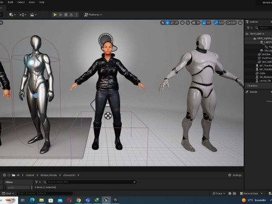Open grid snap size value dropdown

click(x=198, y=23)
